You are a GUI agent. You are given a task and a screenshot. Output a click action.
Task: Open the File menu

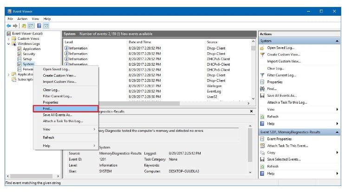pos(10,19)
